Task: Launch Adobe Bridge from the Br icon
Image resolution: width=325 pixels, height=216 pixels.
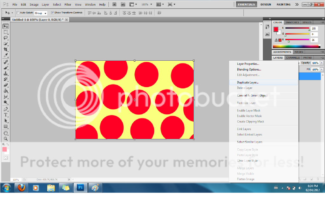Action: point(115,4)
